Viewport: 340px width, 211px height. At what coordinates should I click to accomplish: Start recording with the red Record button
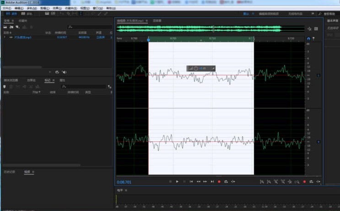[219, 182]
